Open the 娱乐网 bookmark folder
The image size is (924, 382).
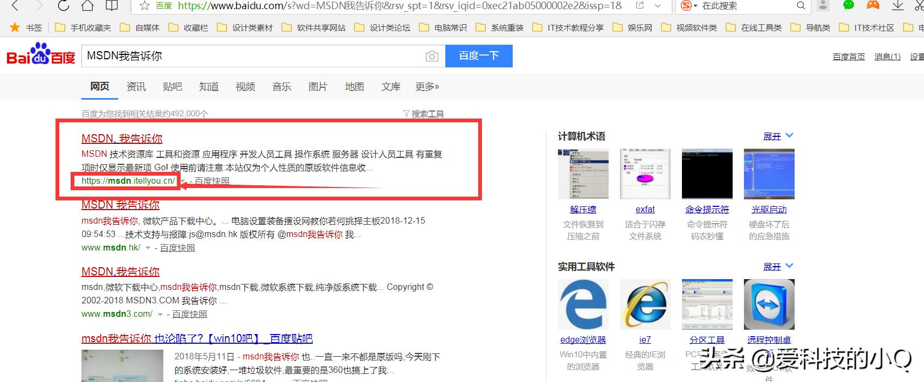tap(632, 27)
